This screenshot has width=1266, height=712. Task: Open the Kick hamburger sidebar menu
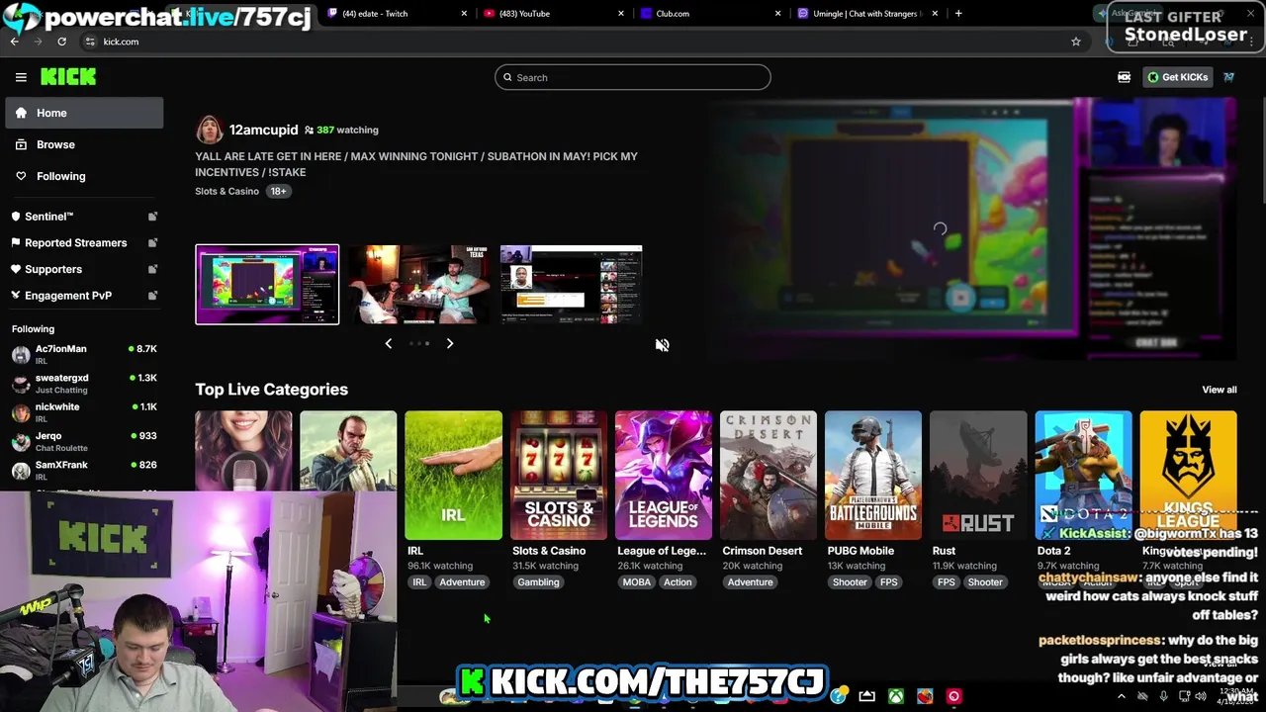pyautogui.click(x=21, y=77)
